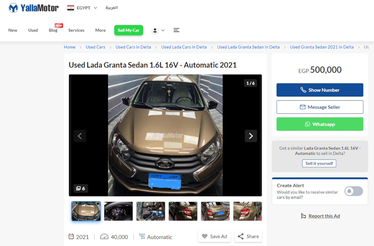The width and height of the screenshot is (374, 246).
Task: Click the Save Ad button
Action: (x=214, y=237)
